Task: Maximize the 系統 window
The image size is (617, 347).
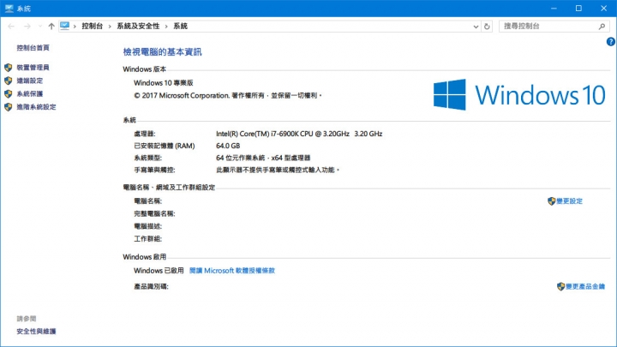Action: click(x=578, y=9)
